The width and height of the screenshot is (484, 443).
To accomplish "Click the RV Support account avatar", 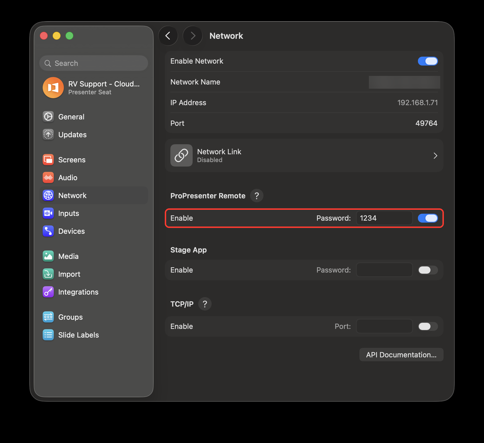I will tap(53, 88).
